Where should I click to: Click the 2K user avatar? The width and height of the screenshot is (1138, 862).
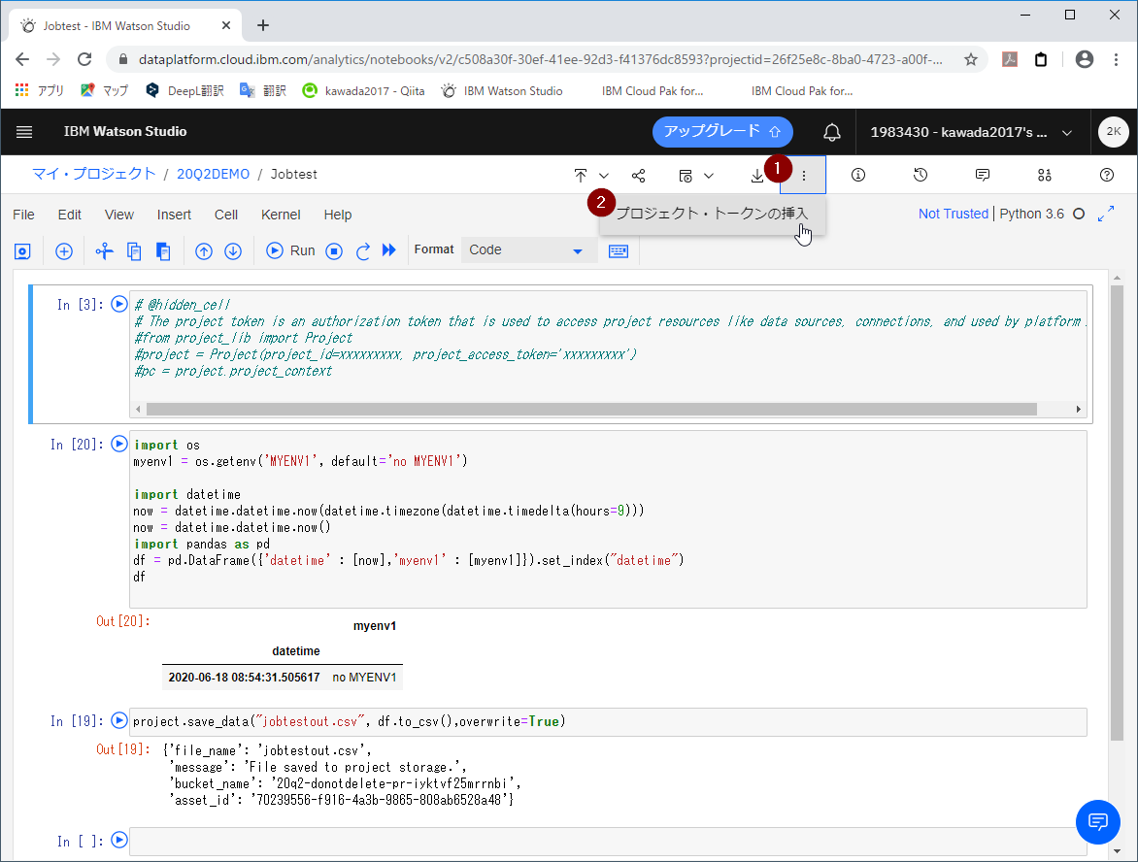tap(1114, 132)
